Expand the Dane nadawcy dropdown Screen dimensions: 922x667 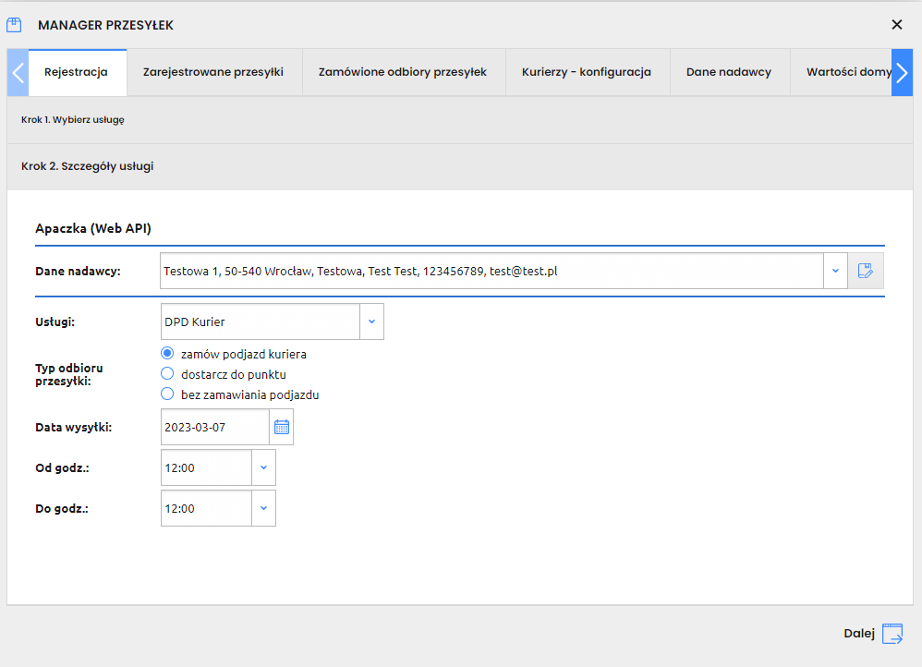(835, 271)
